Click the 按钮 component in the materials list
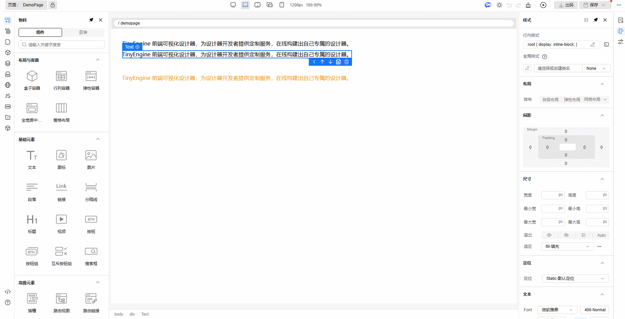 coord(91,224)
